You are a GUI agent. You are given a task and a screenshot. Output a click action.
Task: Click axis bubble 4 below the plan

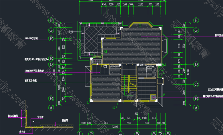click(121, 133)
